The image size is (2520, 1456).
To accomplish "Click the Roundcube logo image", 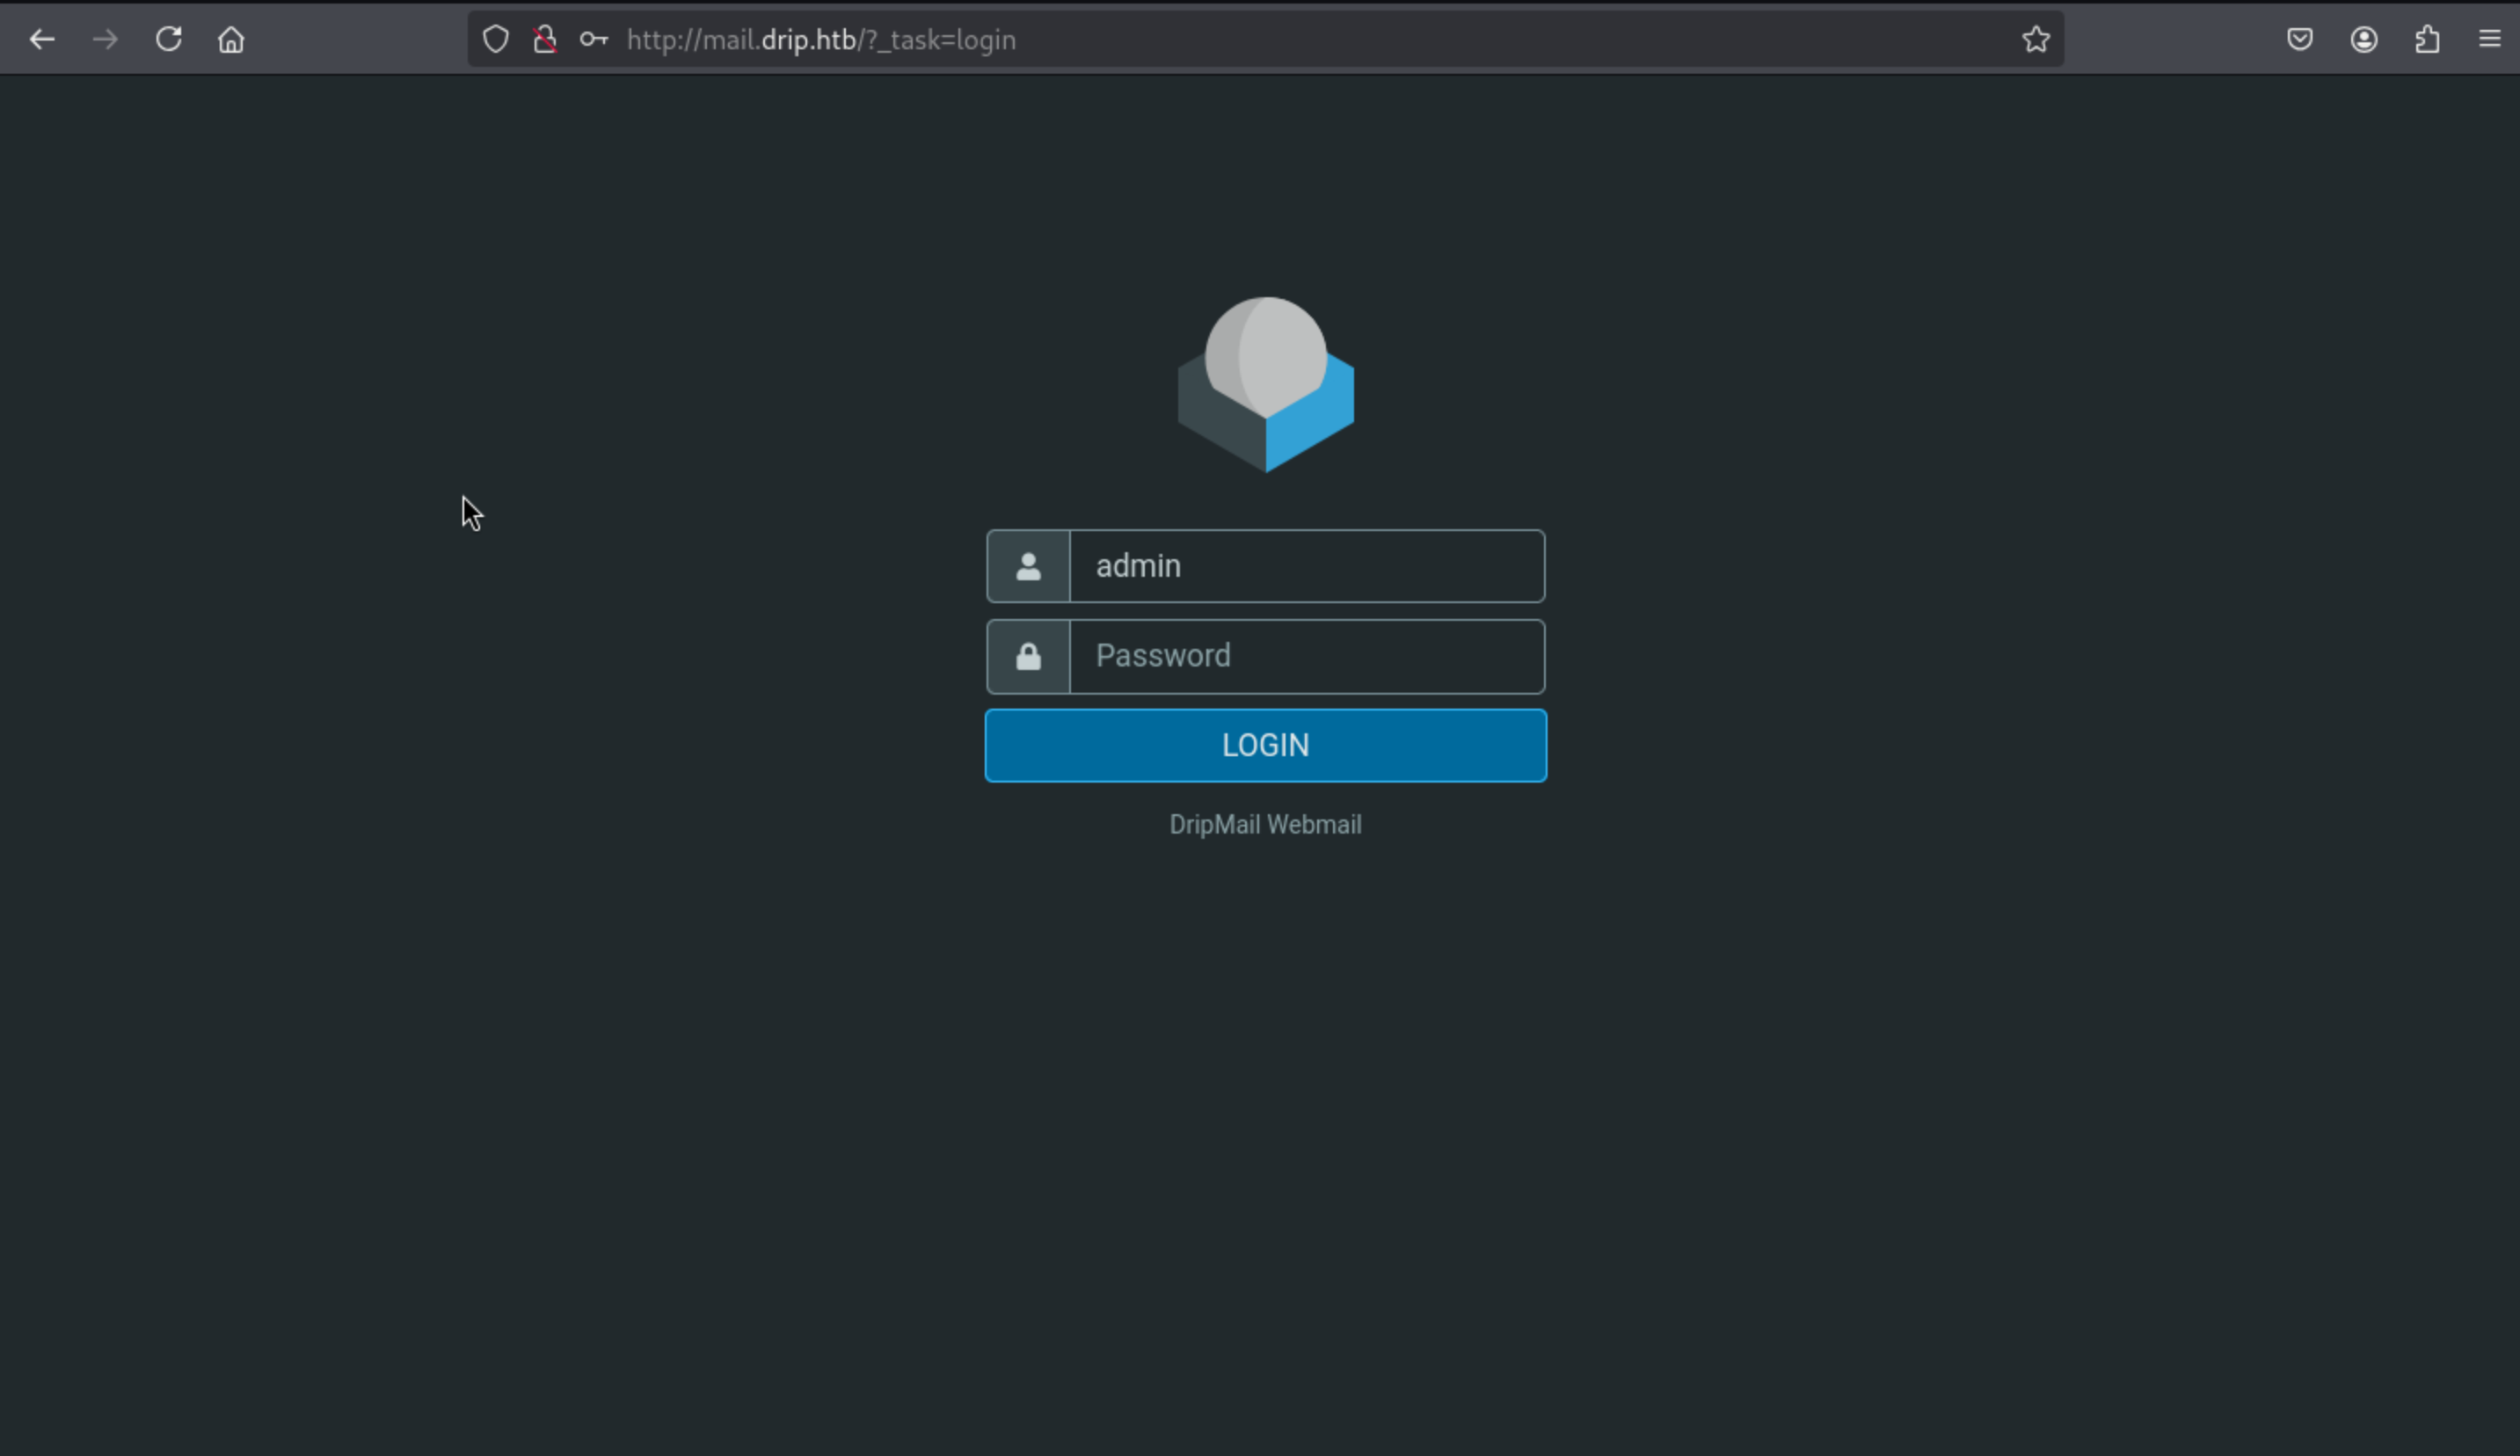I will pyautogui.click(x=1266, y=385).
